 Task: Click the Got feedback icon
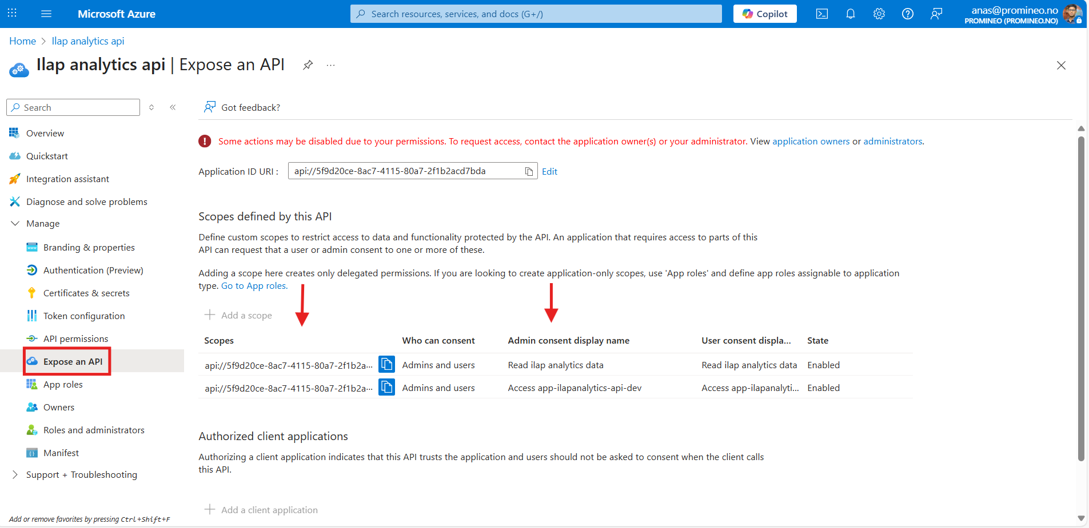coord(210,107)
